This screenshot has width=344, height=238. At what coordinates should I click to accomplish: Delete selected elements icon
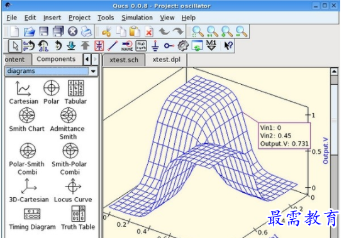pyautogui.click(x=149, y=31)
